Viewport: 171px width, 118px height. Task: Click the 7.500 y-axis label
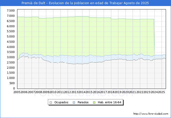[11, 10]
